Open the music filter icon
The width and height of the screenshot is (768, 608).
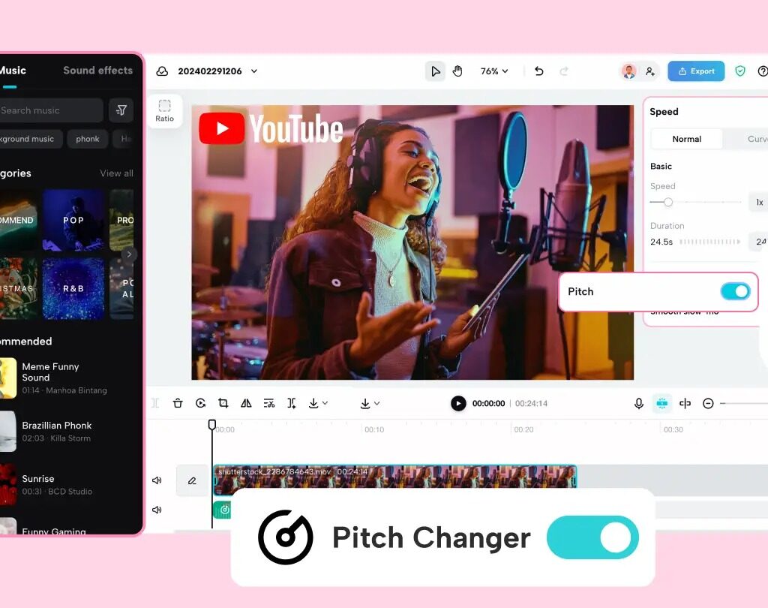pyautogui.click(x=121, y=110)
